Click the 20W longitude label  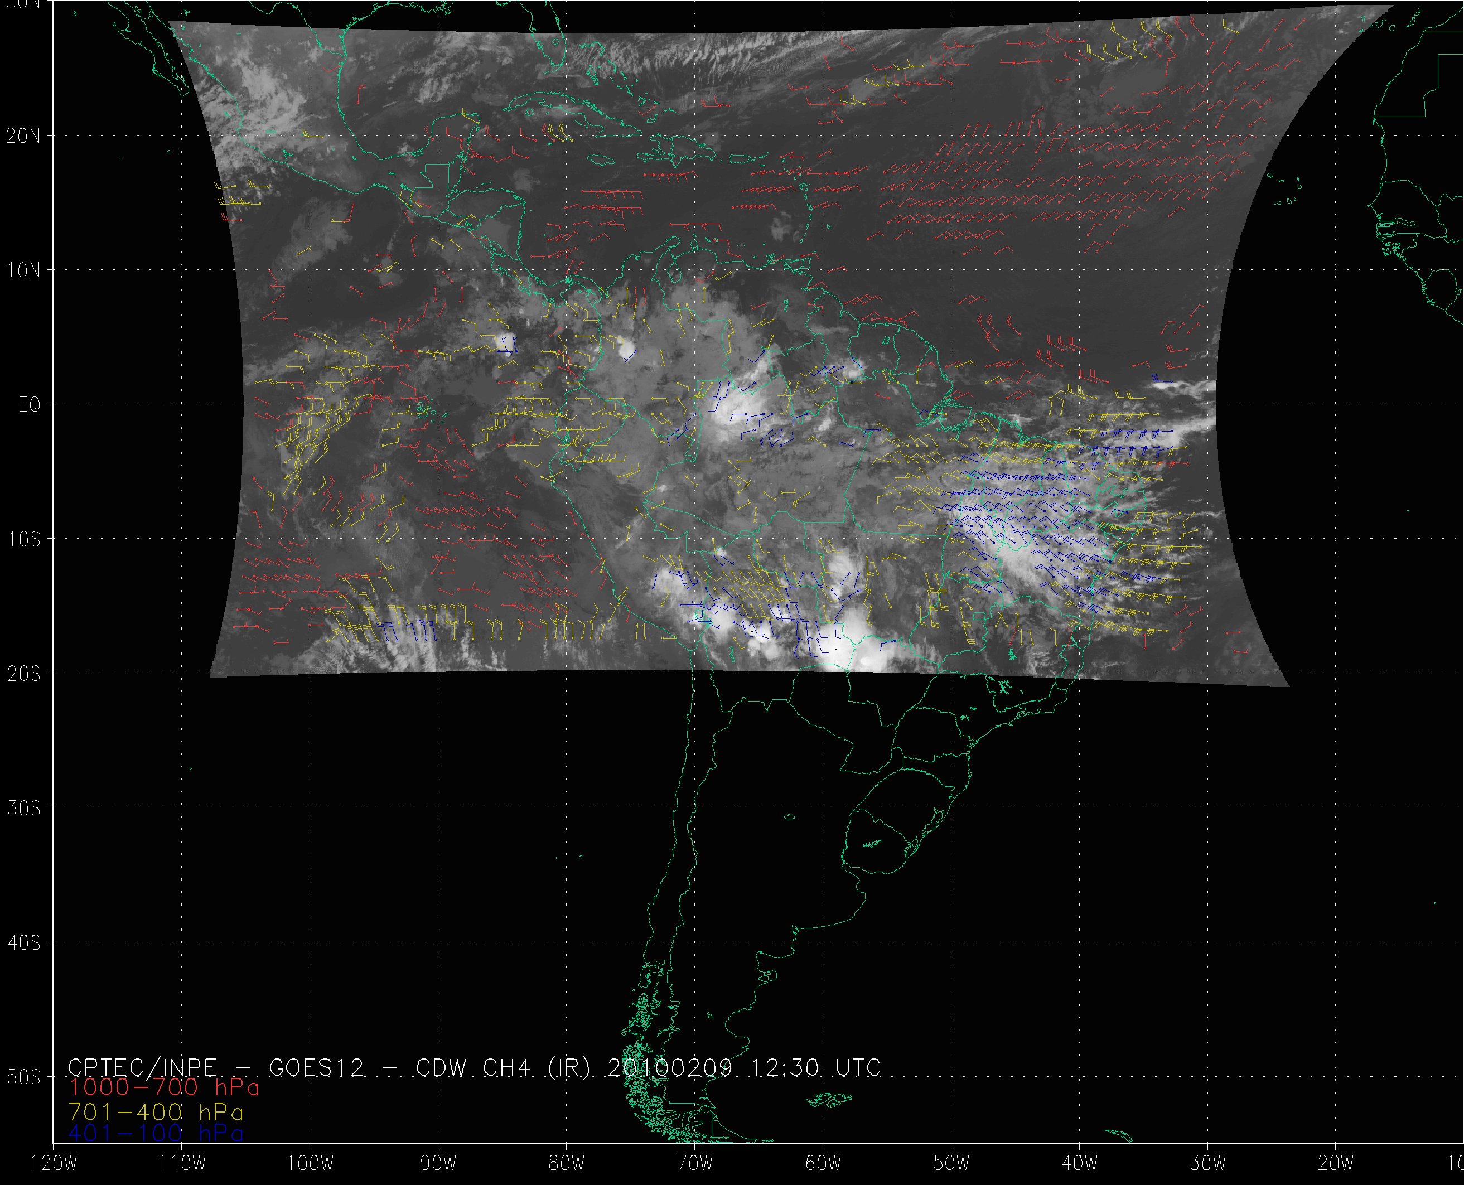point(1336,1163)
